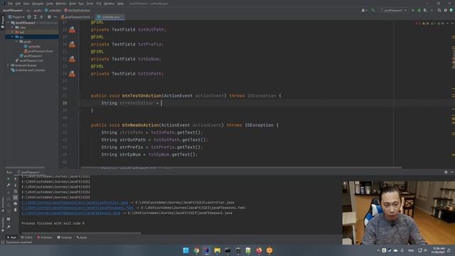The image size is (455, 256).
Task: Click Collapse All in Project panel
Action: [x=41, y=17]
